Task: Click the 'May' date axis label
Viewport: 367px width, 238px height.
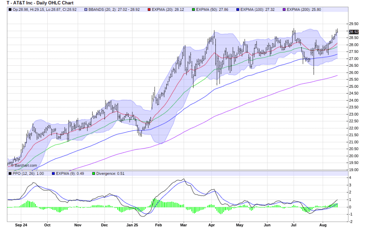Action: point(240,225)
